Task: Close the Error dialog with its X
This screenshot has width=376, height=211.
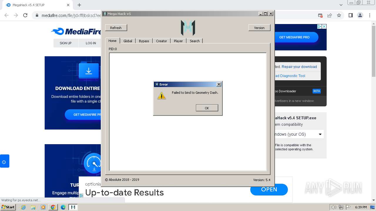Action: click(x=219, y=84)
